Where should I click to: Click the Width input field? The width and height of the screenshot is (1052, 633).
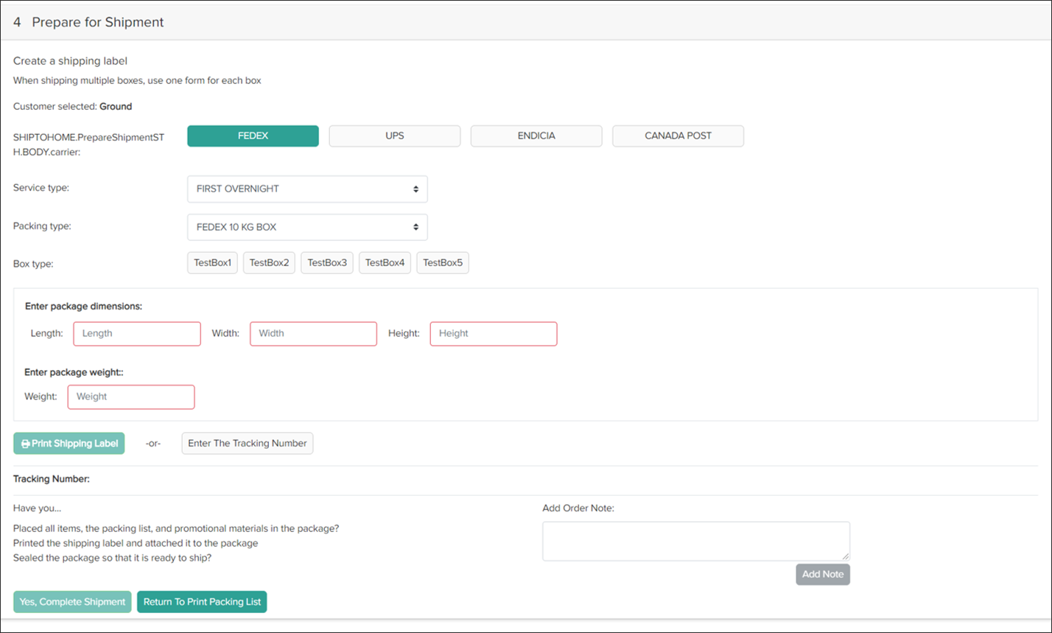(312, 334)
